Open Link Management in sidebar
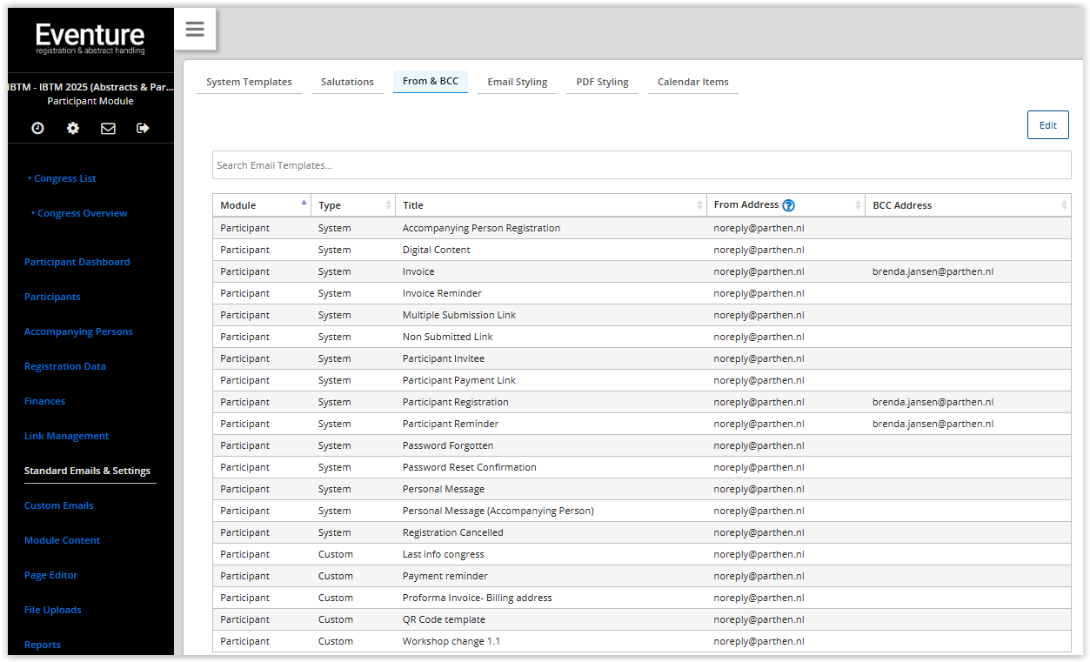The width and height of the screenshot is (1090, 662). pyautogui.click(x=67, y=436)
